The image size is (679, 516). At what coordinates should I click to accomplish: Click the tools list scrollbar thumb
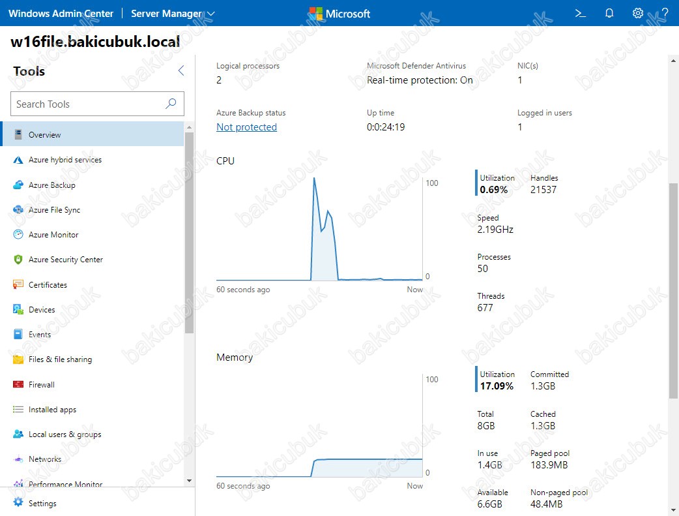click(x=189, y=233)
